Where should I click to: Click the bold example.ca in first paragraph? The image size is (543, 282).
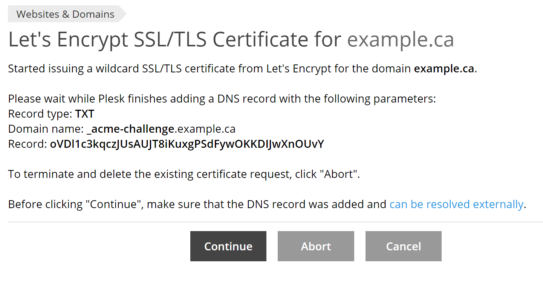pos(444,69)
